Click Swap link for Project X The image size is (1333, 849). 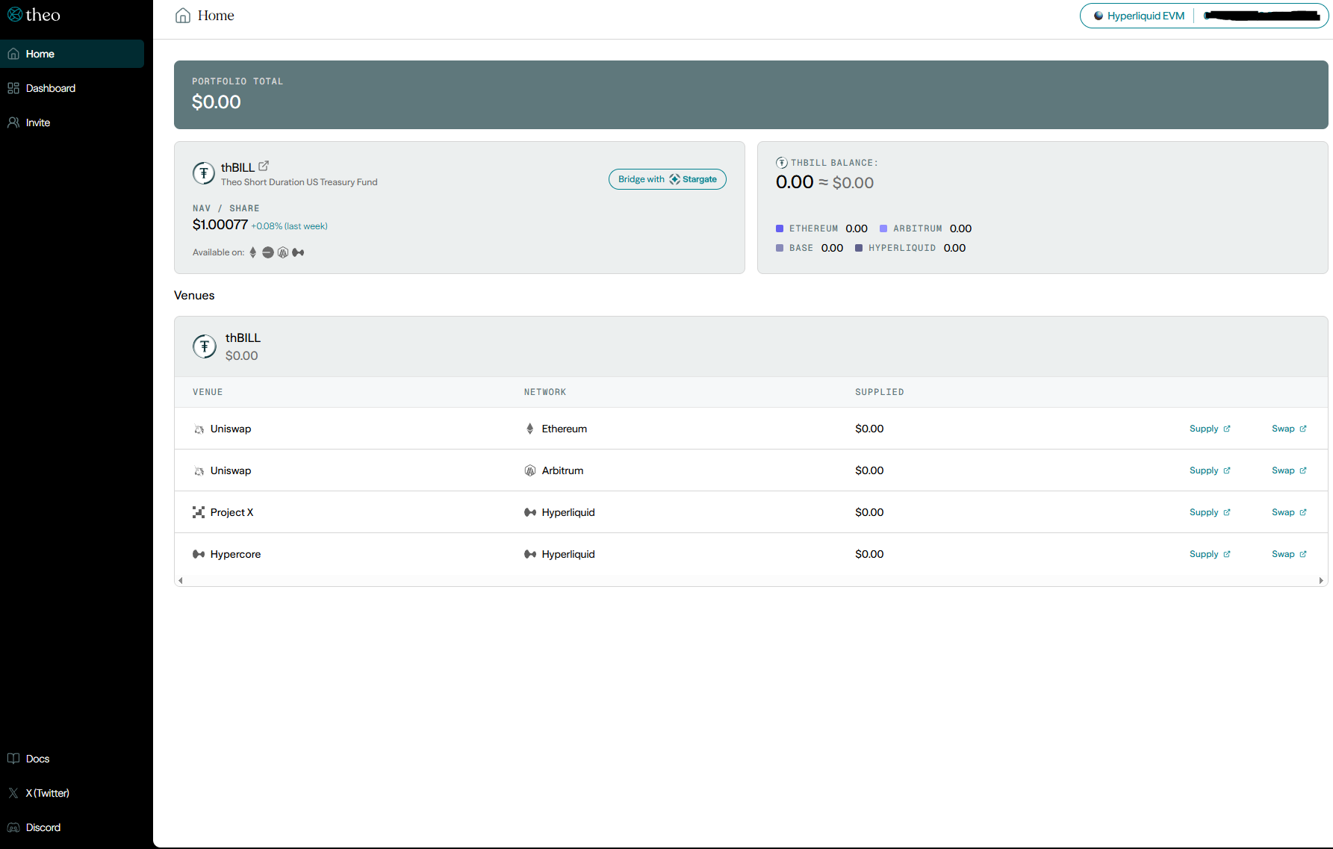(1290, 512)
